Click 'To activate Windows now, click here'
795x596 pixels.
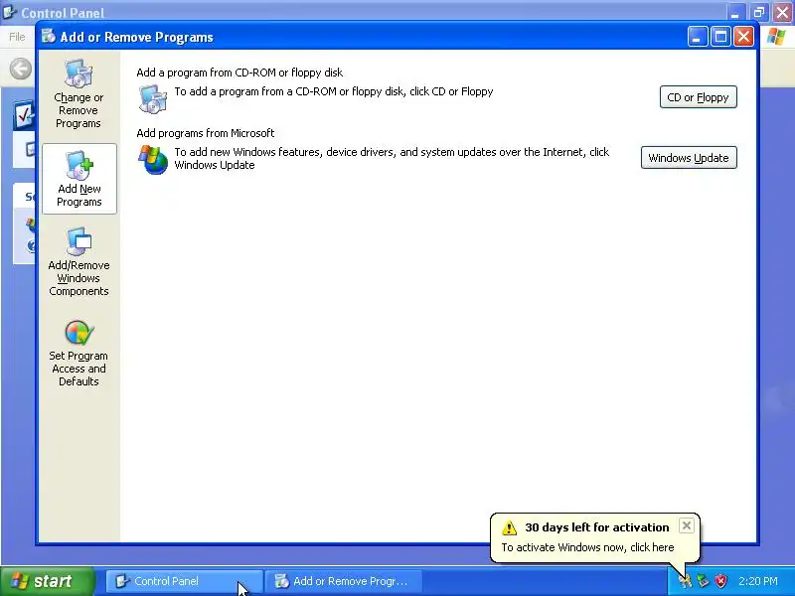point(587,547)
